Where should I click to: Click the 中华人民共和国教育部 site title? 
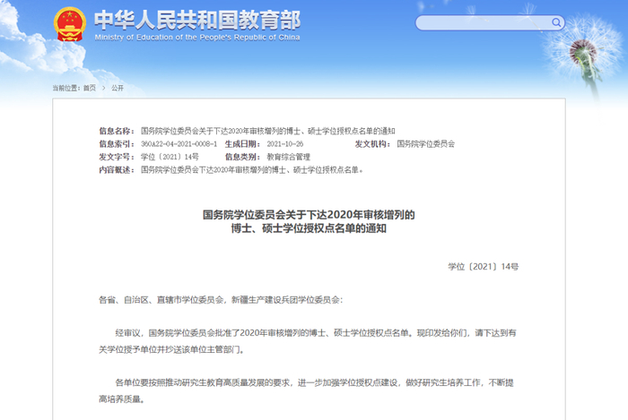[197, 20]
